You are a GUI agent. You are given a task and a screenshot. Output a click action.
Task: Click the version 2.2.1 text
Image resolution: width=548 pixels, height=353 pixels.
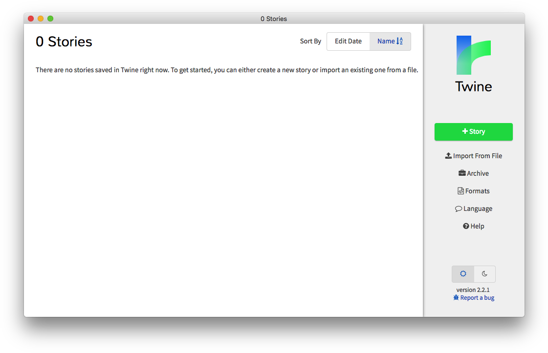[x=473, y=289]
